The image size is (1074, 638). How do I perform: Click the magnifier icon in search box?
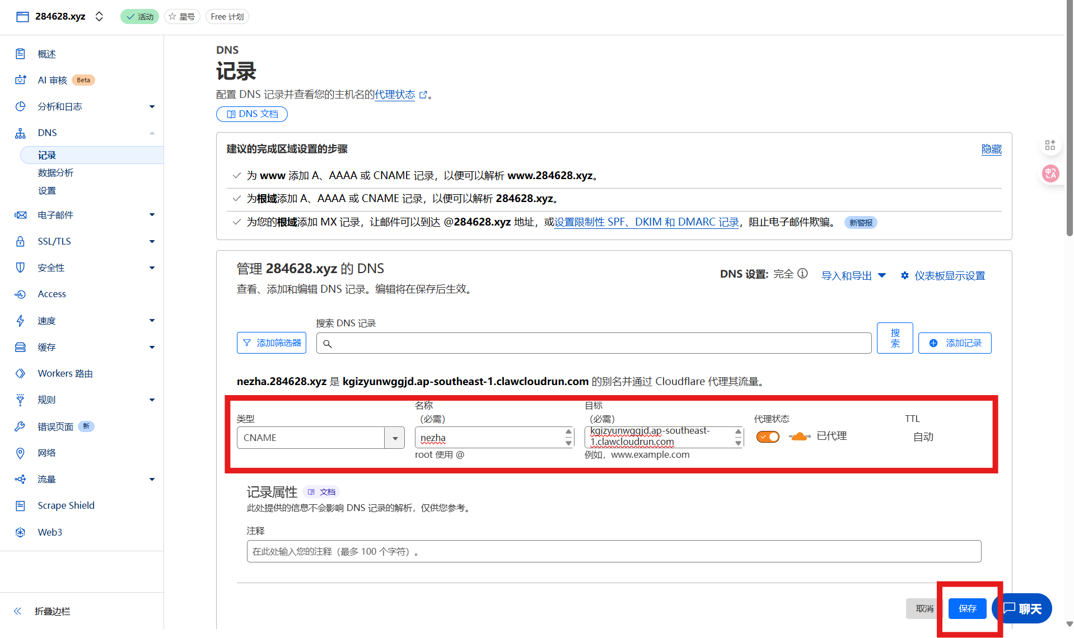(328, 344)
